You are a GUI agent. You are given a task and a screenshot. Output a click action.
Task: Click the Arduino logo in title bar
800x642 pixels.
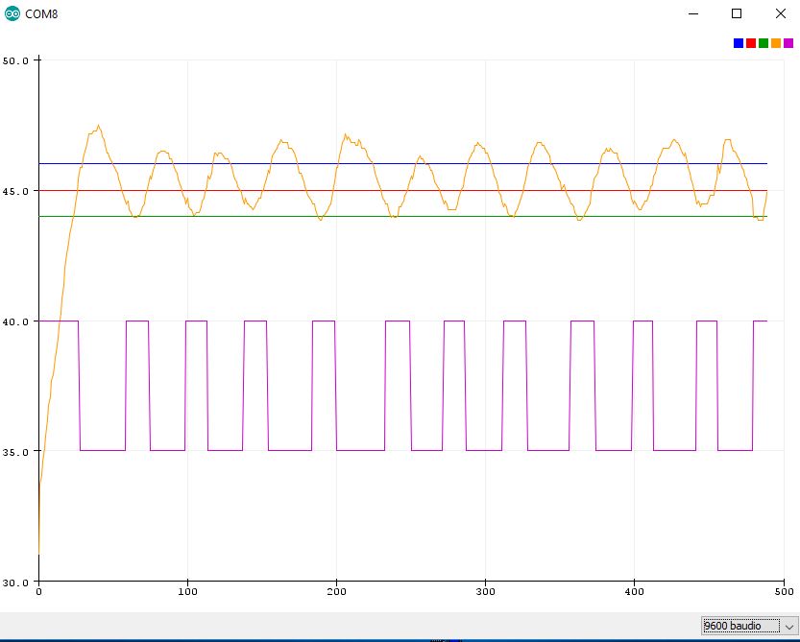pyautogui.click(x=12, y=13)
